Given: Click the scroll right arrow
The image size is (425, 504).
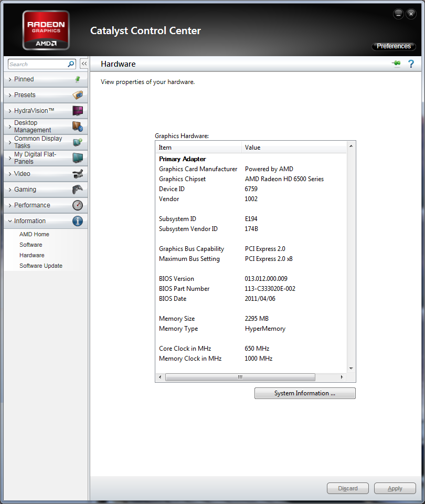Looking at the screenshot, I should [342, 377].
